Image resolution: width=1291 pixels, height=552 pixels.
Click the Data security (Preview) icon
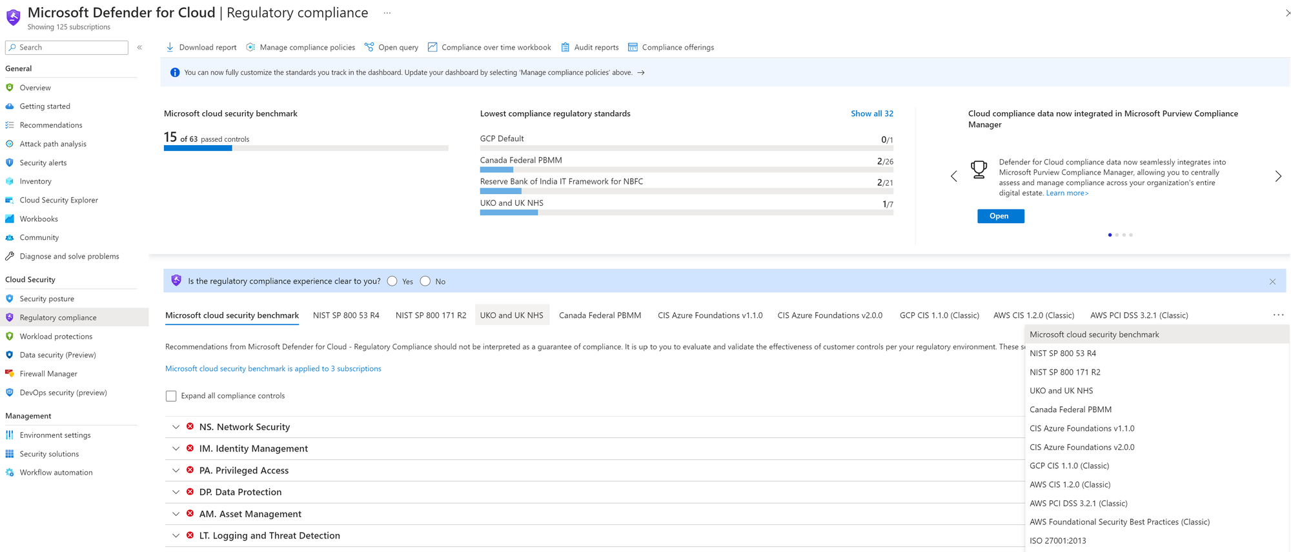point(10,355)
